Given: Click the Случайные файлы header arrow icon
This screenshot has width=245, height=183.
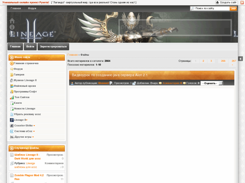Looking at the screenshot, I should tap(12, 148).
